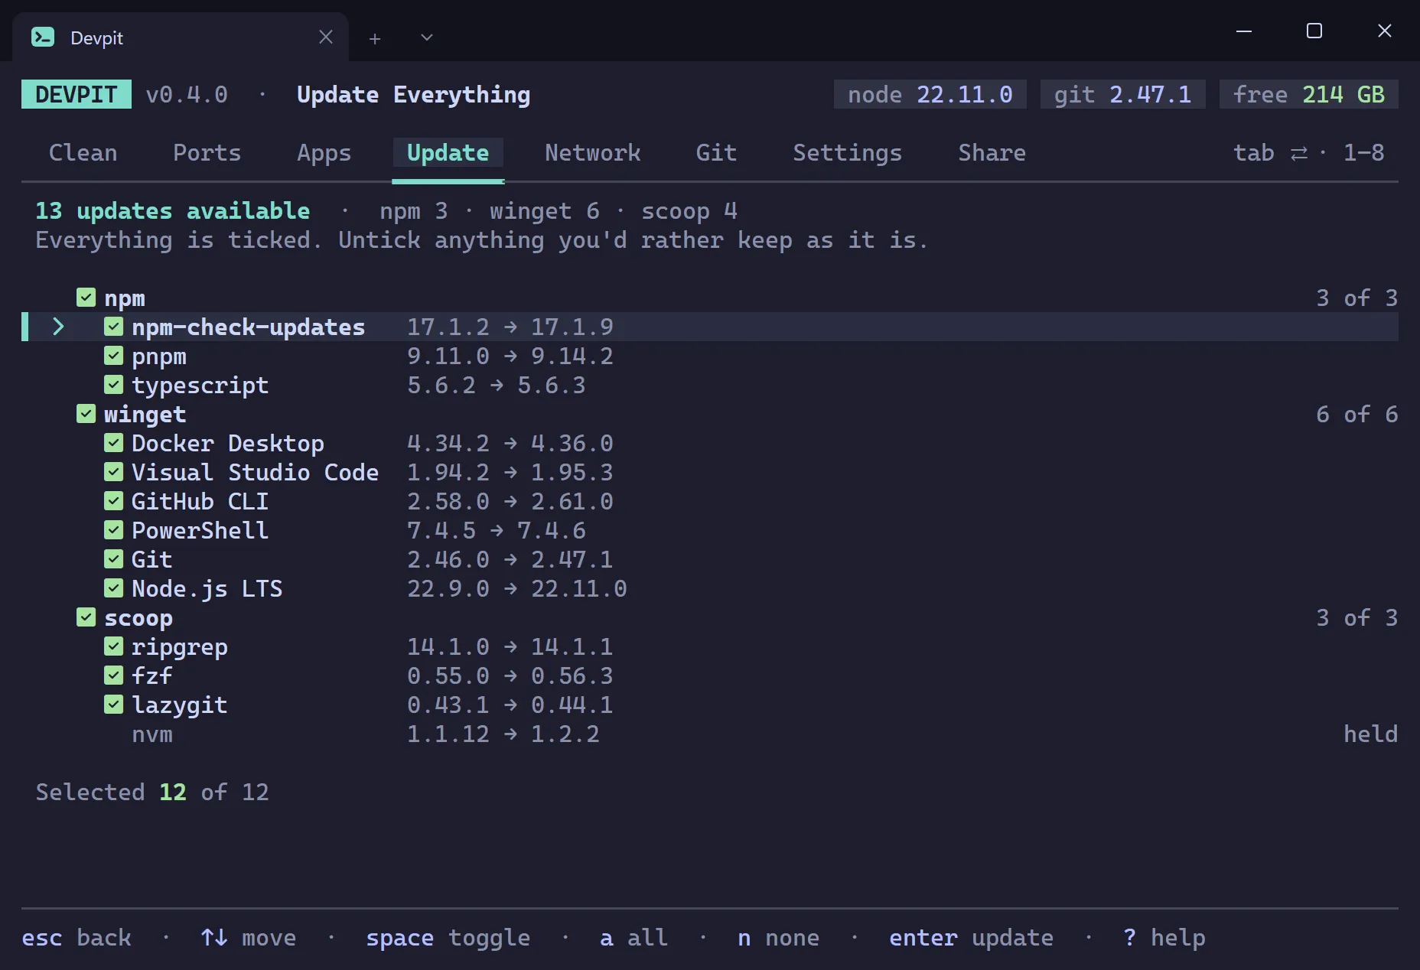Click the 'a all' select-all hint
The height and width of the screenshot is (970, 1420).
pos(634,938)
